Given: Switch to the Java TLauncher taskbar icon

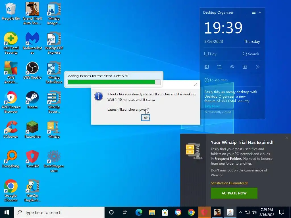Looking at the screenshot, I should (230, 212).
